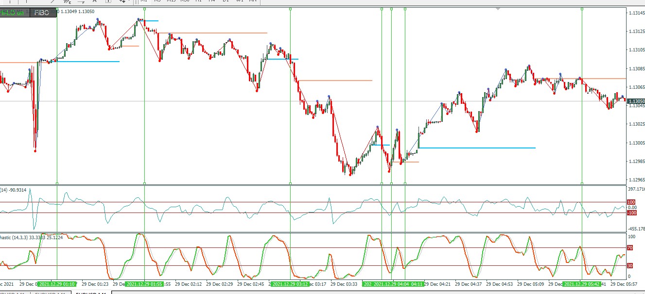Click the Stochastic (14,3,3) indicator label

click(30, 238)
